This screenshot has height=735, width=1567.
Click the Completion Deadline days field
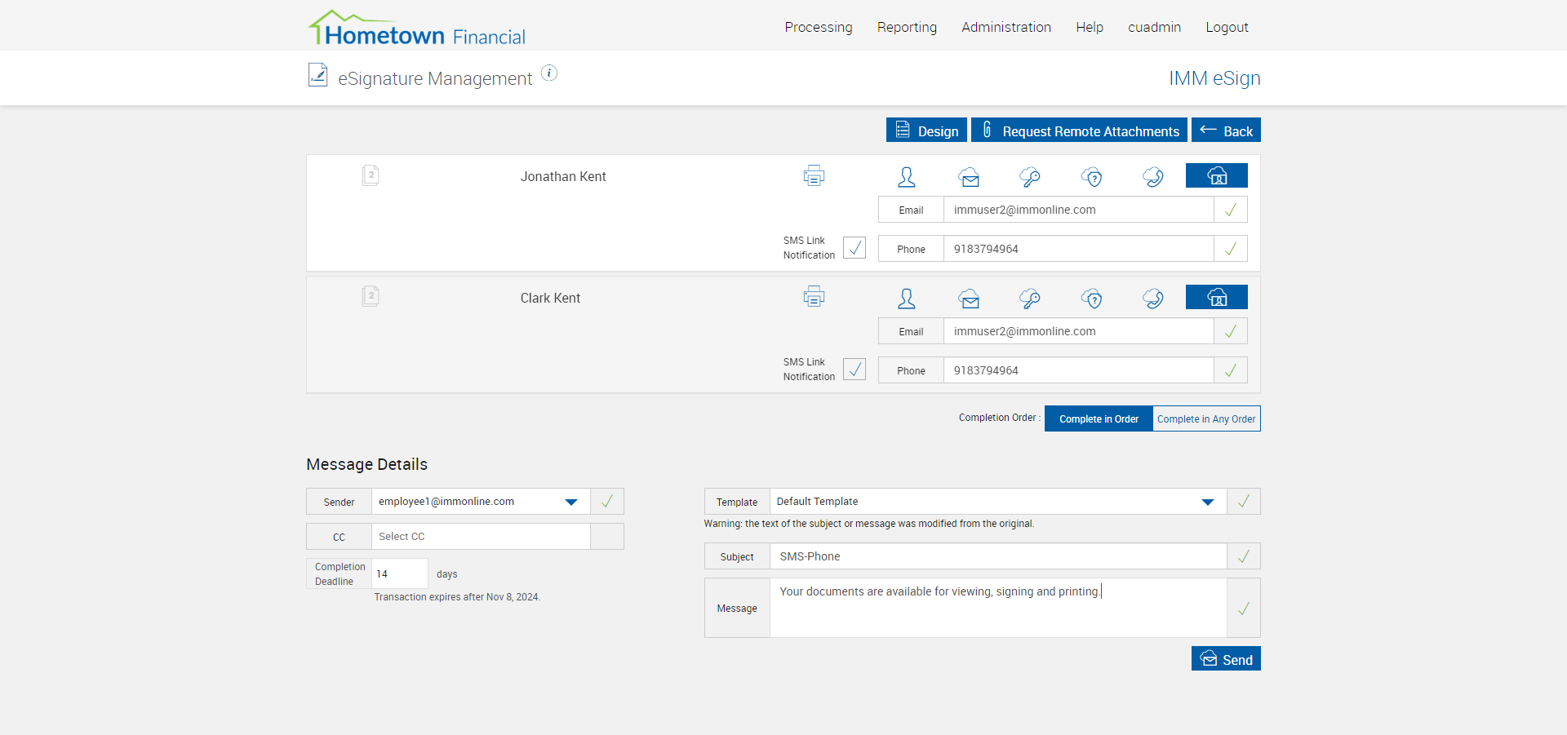pos(399,574)
